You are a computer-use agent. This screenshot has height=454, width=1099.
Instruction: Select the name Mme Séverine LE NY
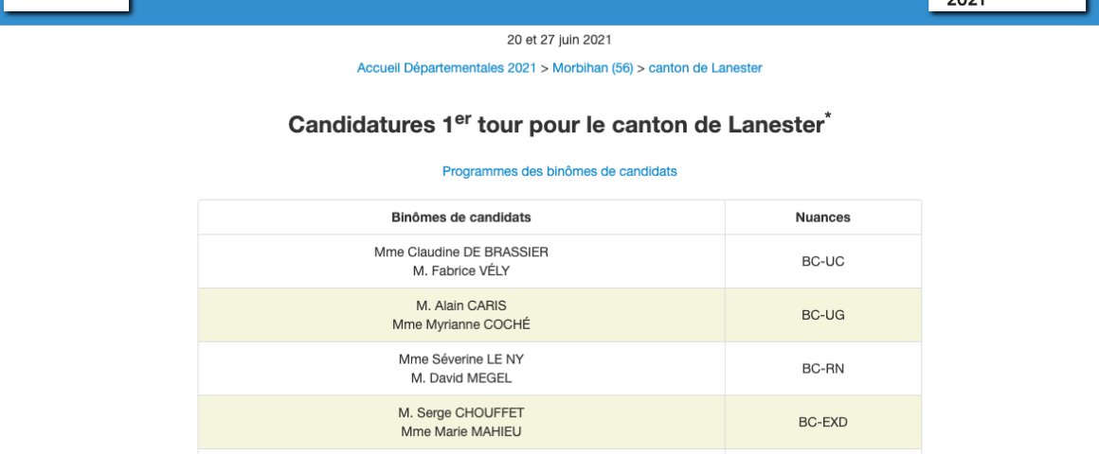click(461, 359)
